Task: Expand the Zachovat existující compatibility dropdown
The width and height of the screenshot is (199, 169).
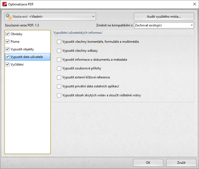Action: click(x=164, y=25)
